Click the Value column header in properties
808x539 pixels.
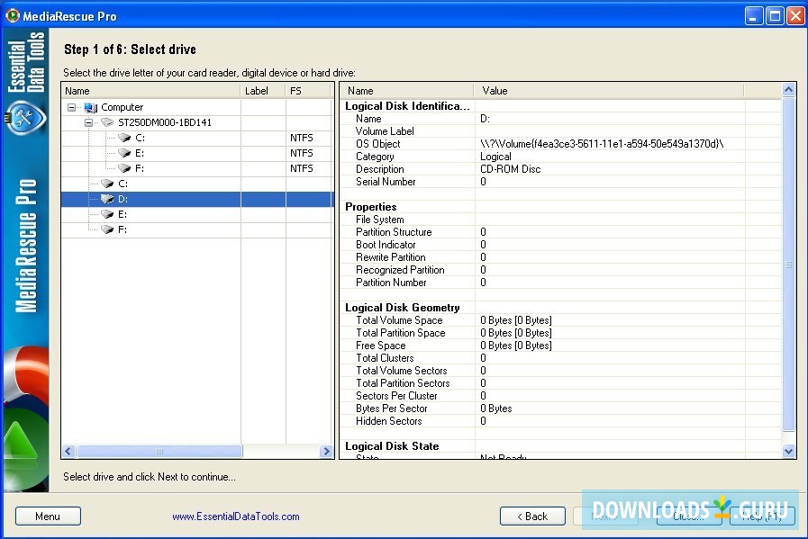tap(609, 91)
